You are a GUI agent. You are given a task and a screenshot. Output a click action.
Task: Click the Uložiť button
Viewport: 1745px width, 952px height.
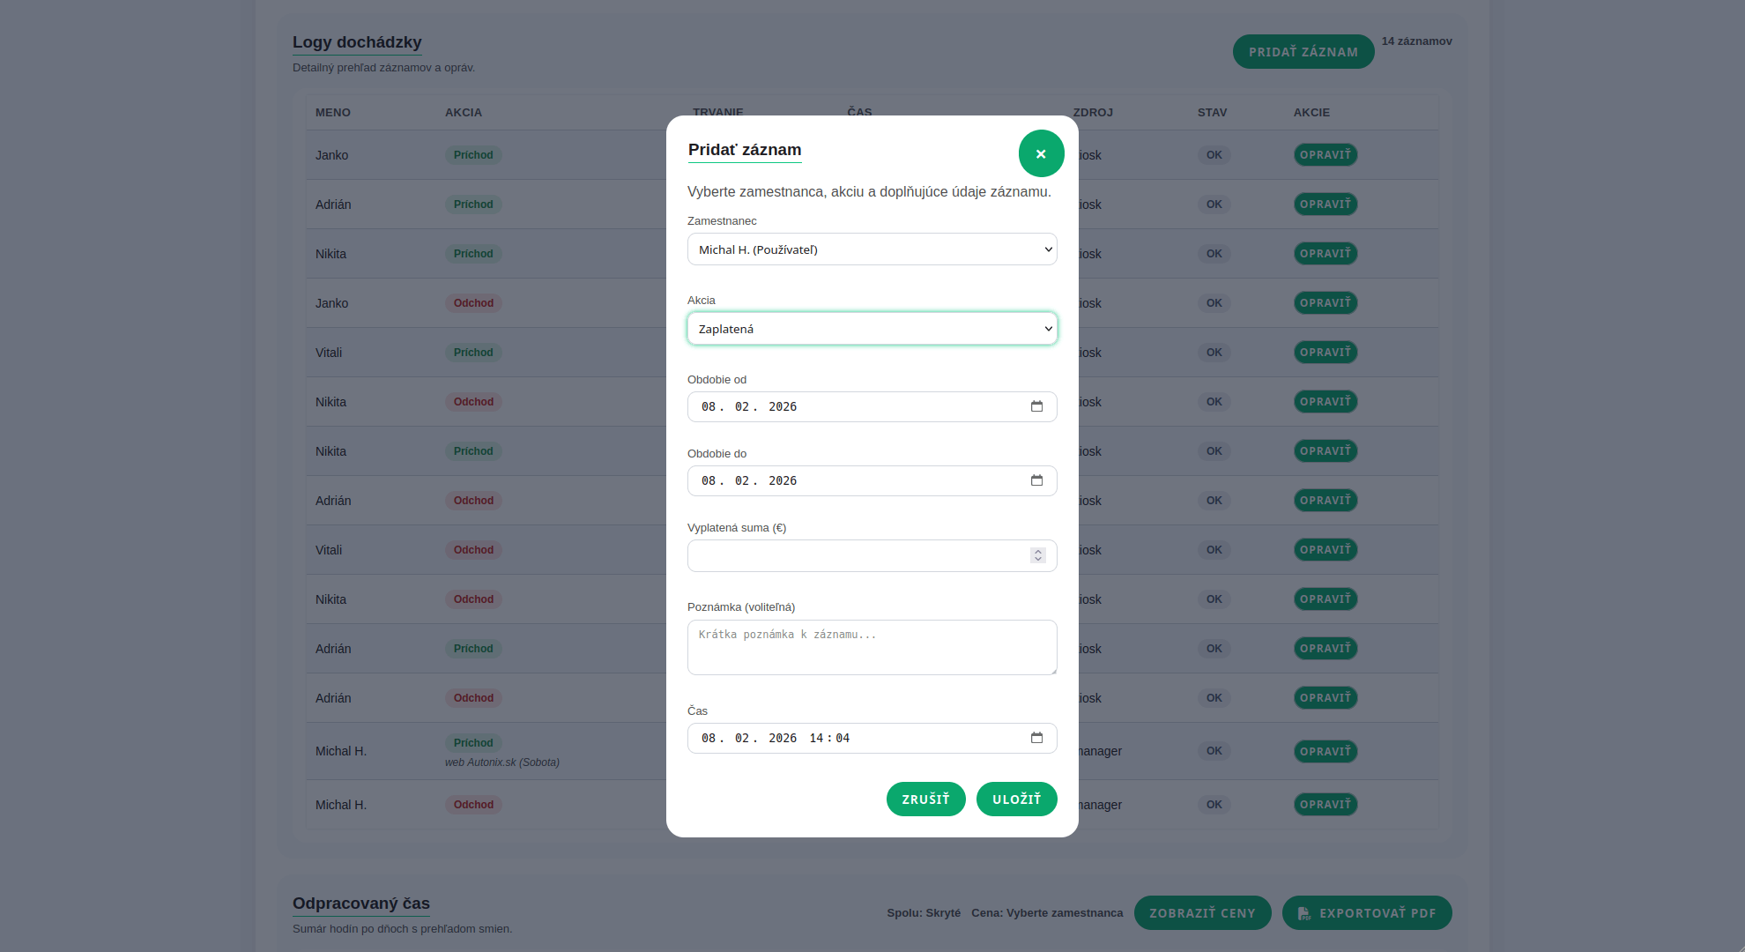pyautogui.click(x=1016, y=799)
